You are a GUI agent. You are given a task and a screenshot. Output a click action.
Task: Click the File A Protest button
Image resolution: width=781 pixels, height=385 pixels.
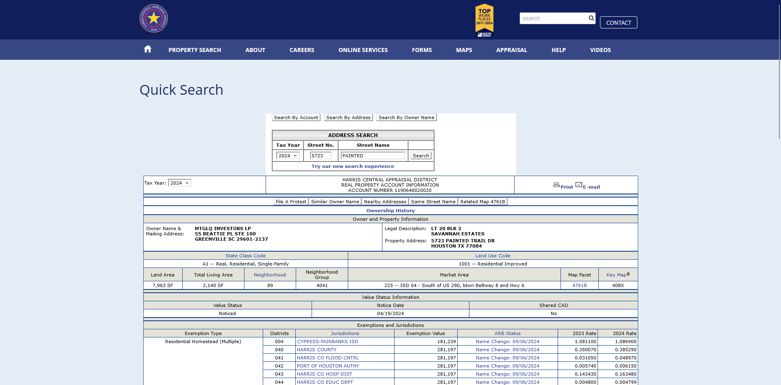[x=291, y=202]
